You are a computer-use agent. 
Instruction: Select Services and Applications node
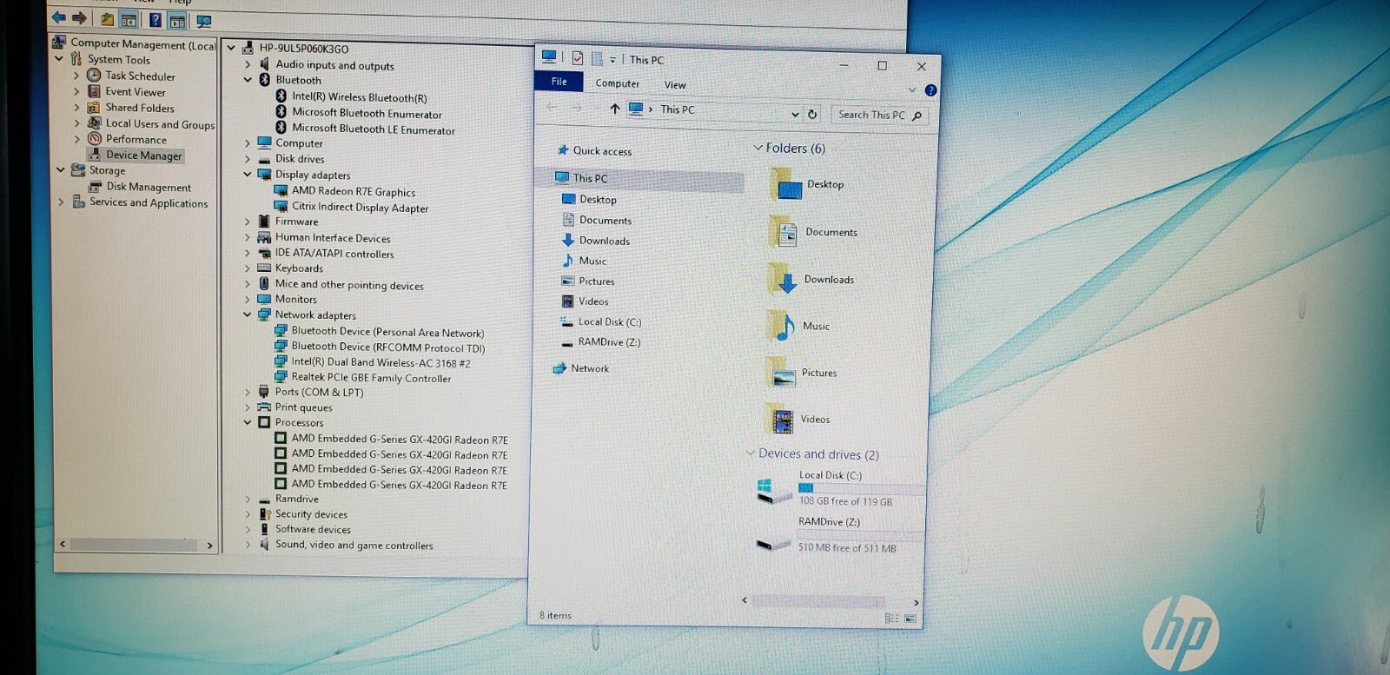149,202
